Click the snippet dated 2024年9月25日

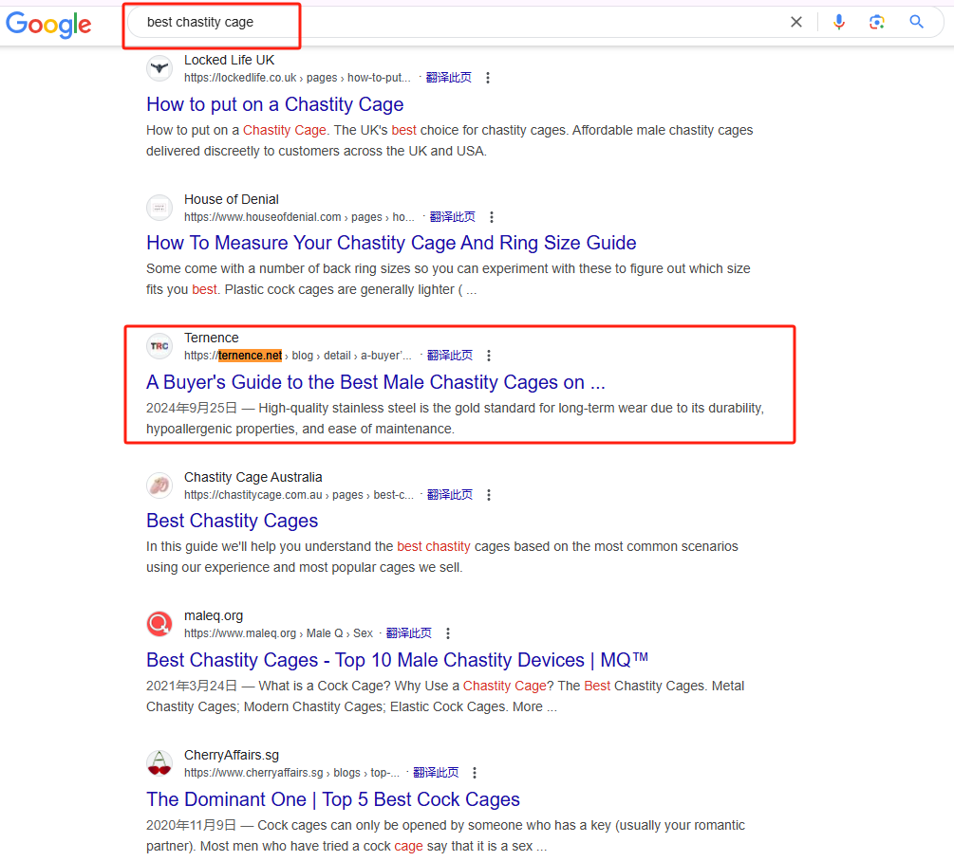455,418
